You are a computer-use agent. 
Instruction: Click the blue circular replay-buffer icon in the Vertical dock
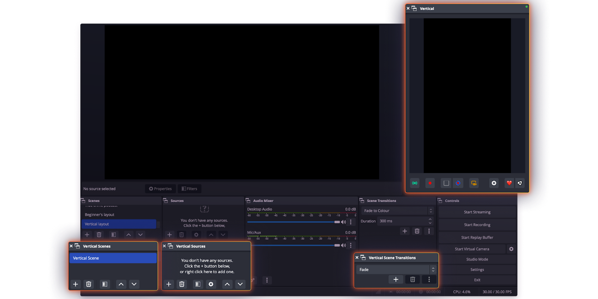tap(458, 183)
